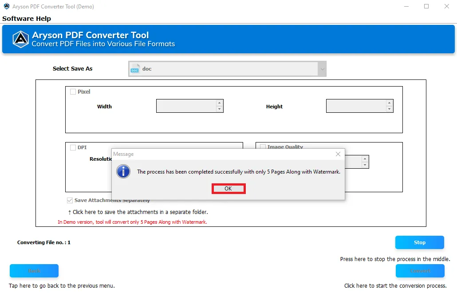The width and height of the screenshot is (457, 293).
Task: Click the Back button
Action: coord(34,271)
